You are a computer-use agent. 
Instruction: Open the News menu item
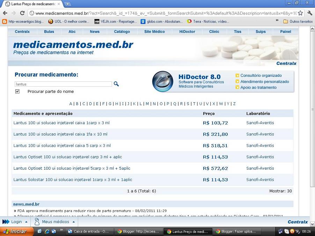tap(95, 31)
